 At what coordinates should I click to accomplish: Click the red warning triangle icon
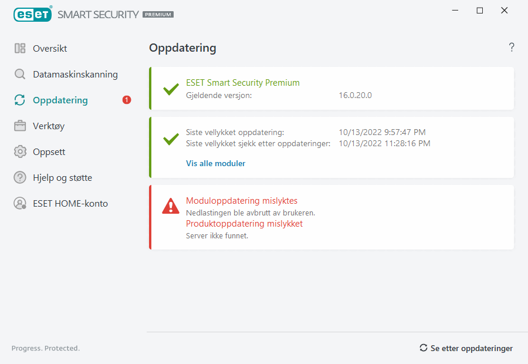click(171, 206)
